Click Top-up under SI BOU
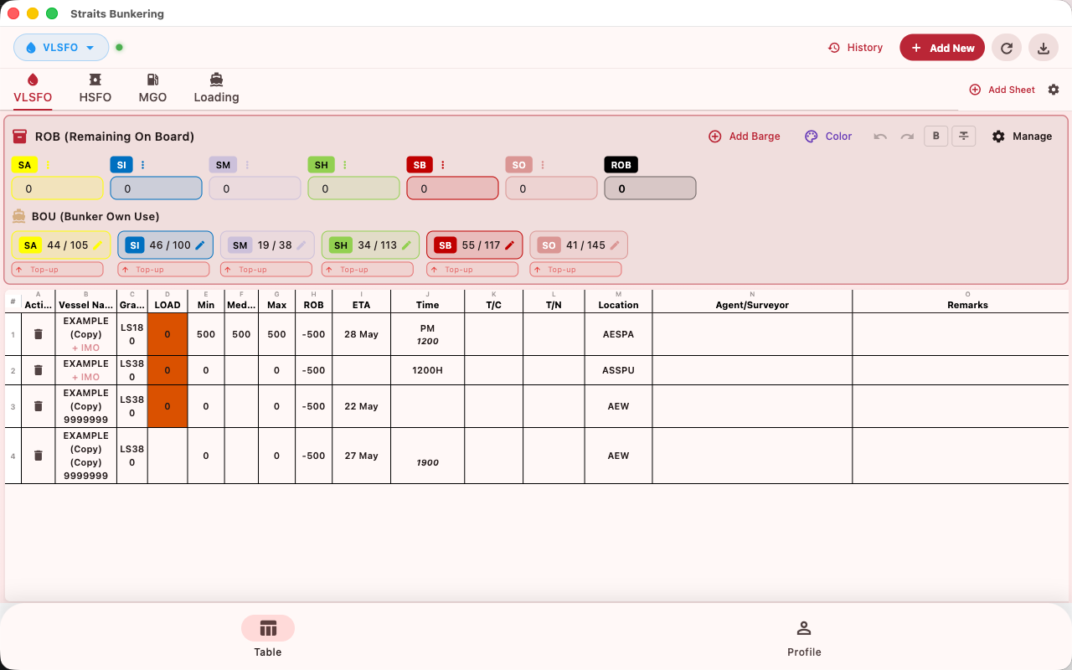The height and width of the screenshot is (670, 1072). [163, 270]
